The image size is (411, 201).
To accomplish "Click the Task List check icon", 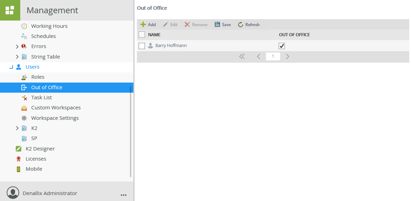I will coord(24,98).
